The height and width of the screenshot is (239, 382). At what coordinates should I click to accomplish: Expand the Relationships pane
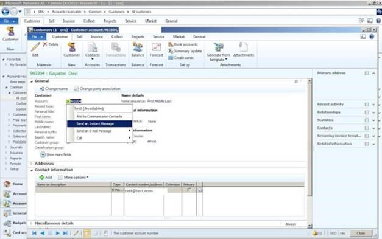point(373,113)
